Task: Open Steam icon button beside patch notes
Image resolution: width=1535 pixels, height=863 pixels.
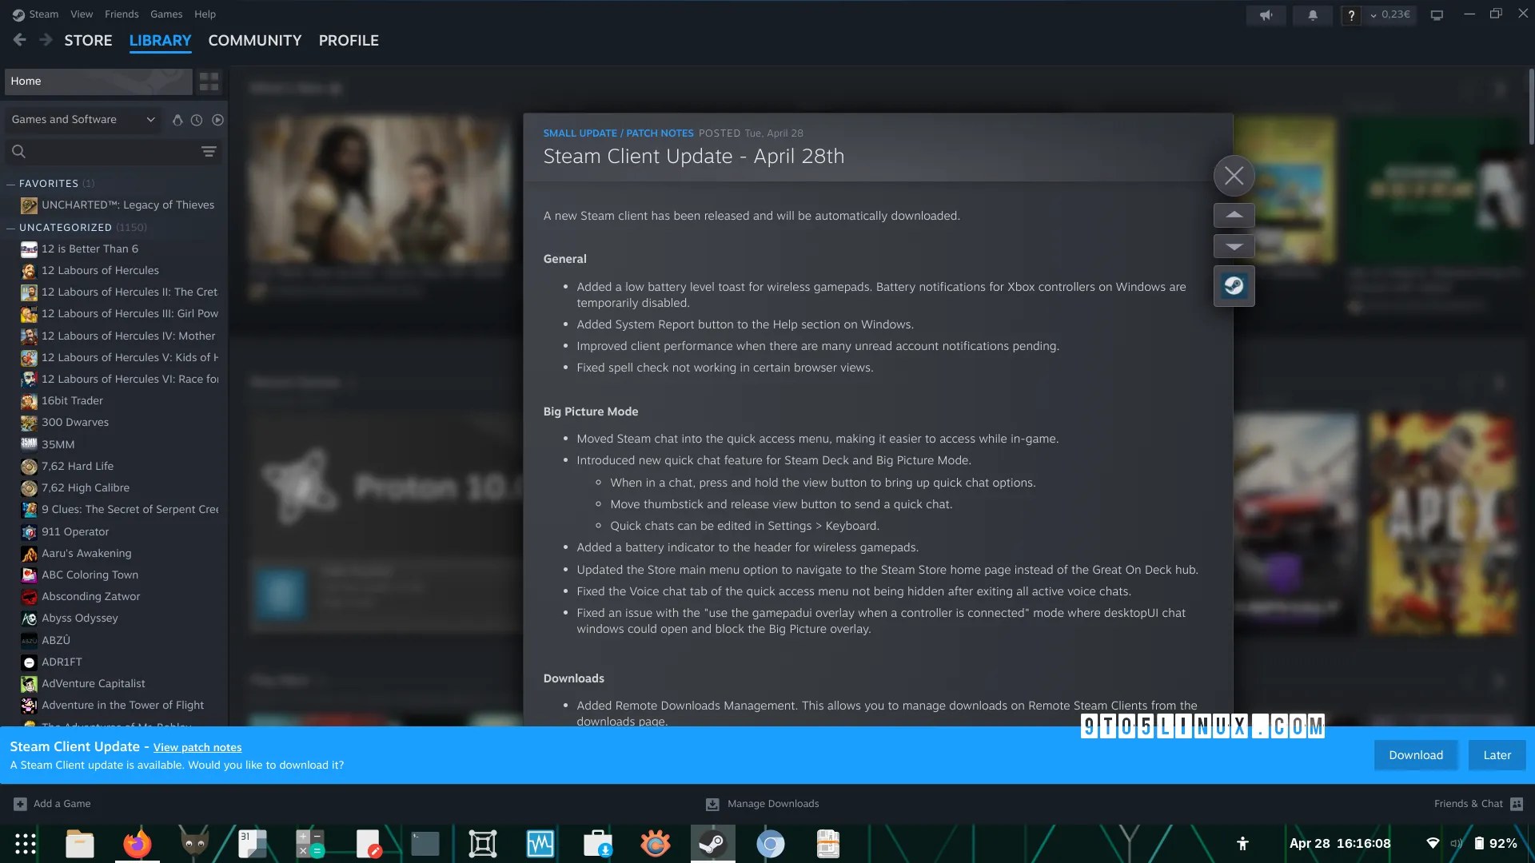Action: (1234, 286)
